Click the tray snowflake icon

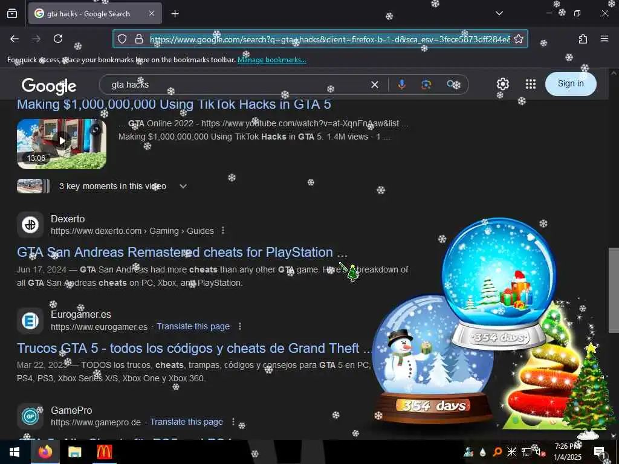pyautogui.click(x=511, y=452)
